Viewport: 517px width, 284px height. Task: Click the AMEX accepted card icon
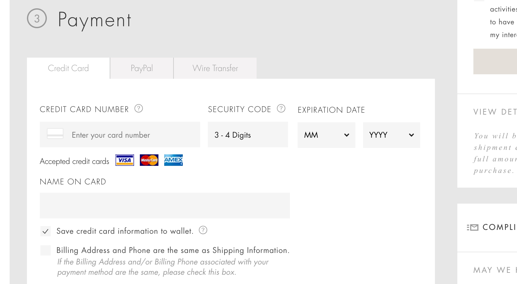173,160
